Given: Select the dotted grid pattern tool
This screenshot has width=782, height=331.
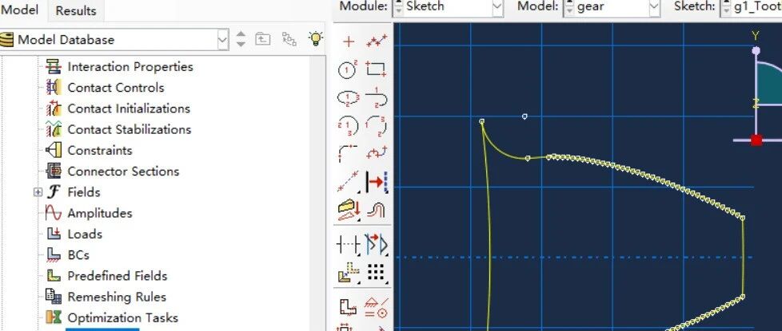Looking at the screenshot, I should (x=377, y=273).
